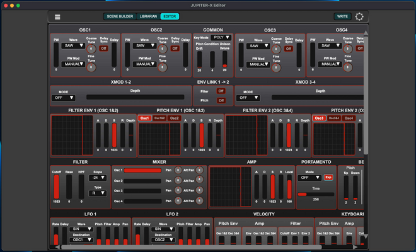Image resolution: width=416 pixels, height=252 pixels.
Task: Adjust the Filter Cutoff slider
Action: pos(57,186)
